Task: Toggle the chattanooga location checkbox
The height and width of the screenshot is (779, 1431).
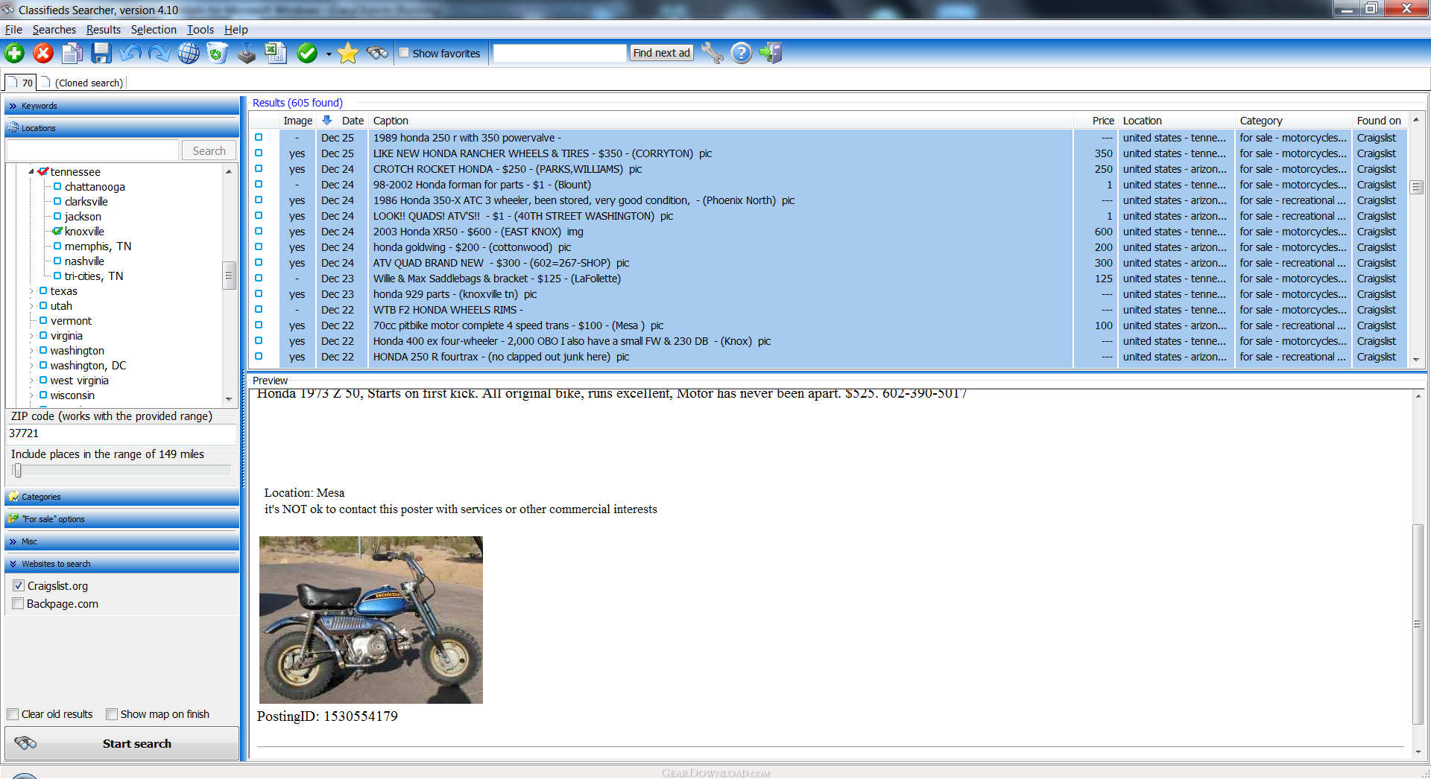Action: point(57,186)
